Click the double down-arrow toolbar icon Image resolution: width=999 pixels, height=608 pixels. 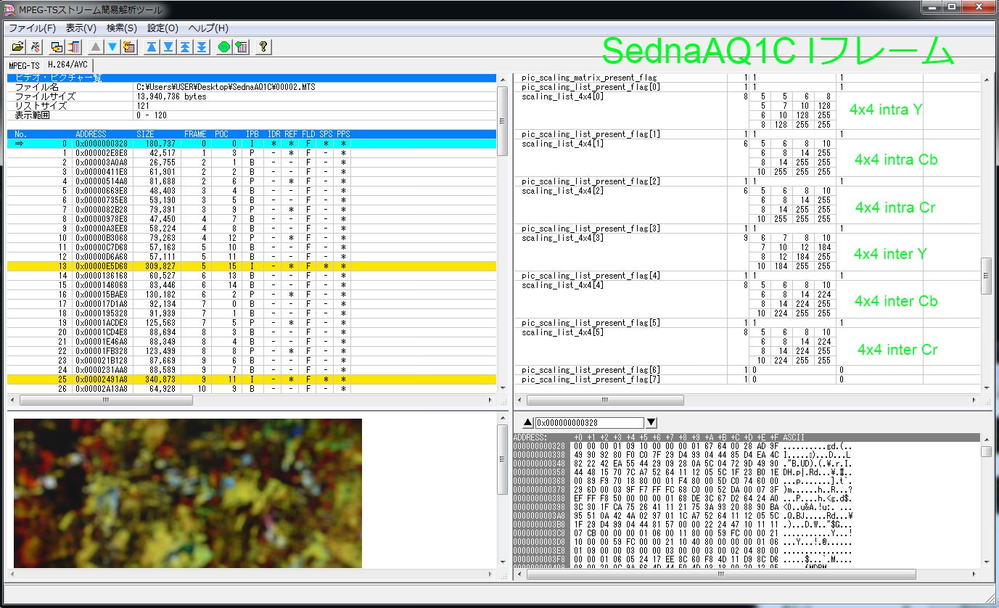pos(202,47)
